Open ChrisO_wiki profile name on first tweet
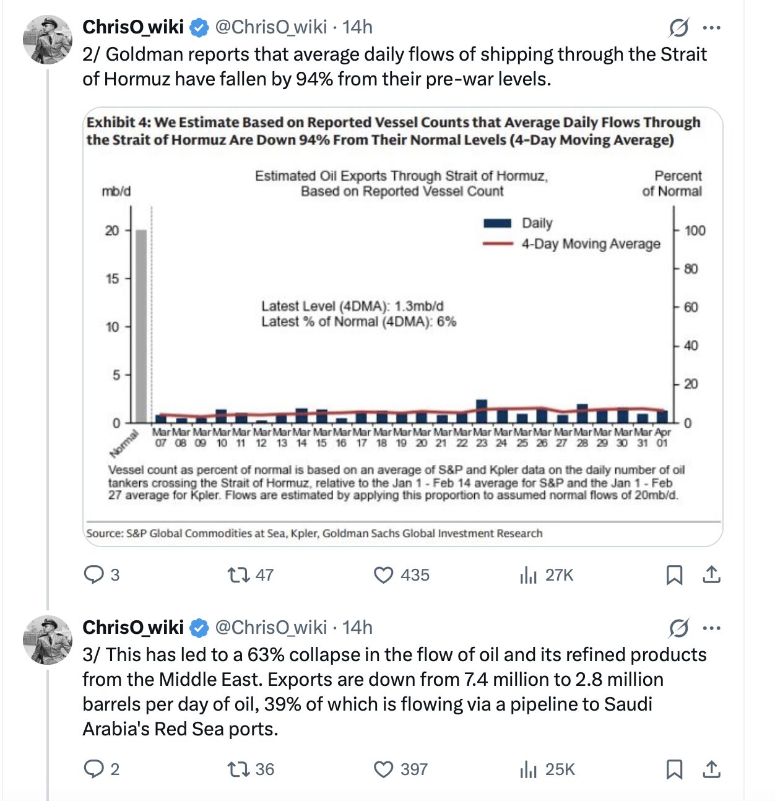The width and height of the screenshot is (775, 801). coord(133,27)
